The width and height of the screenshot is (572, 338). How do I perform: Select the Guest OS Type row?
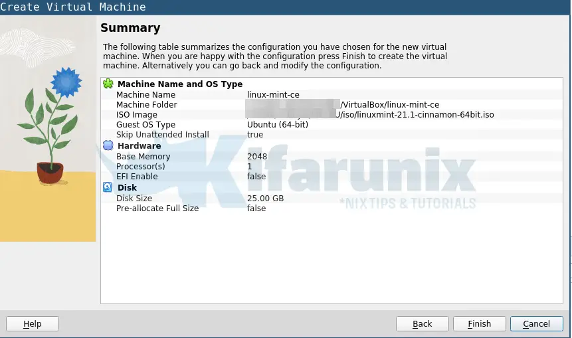click(145, 125)
